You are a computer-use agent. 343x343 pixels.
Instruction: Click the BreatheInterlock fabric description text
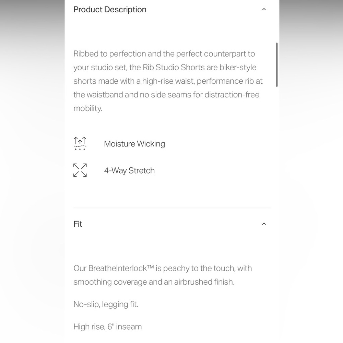(x=163, y=275)
